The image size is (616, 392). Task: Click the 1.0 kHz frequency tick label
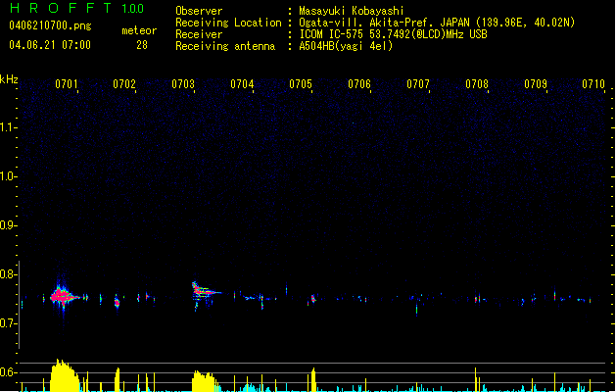point(8,176)
